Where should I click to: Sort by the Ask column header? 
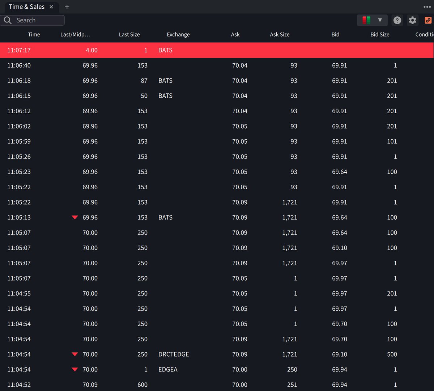235,34
